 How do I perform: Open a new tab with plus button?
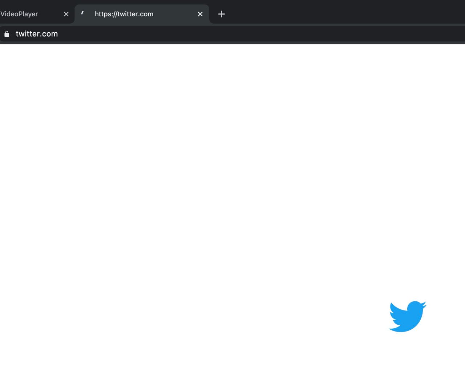tap(222, 14)
